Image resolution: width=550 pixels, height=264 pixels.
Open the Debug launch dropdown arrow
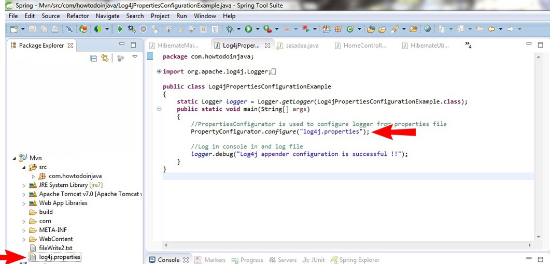pos(239,29)
